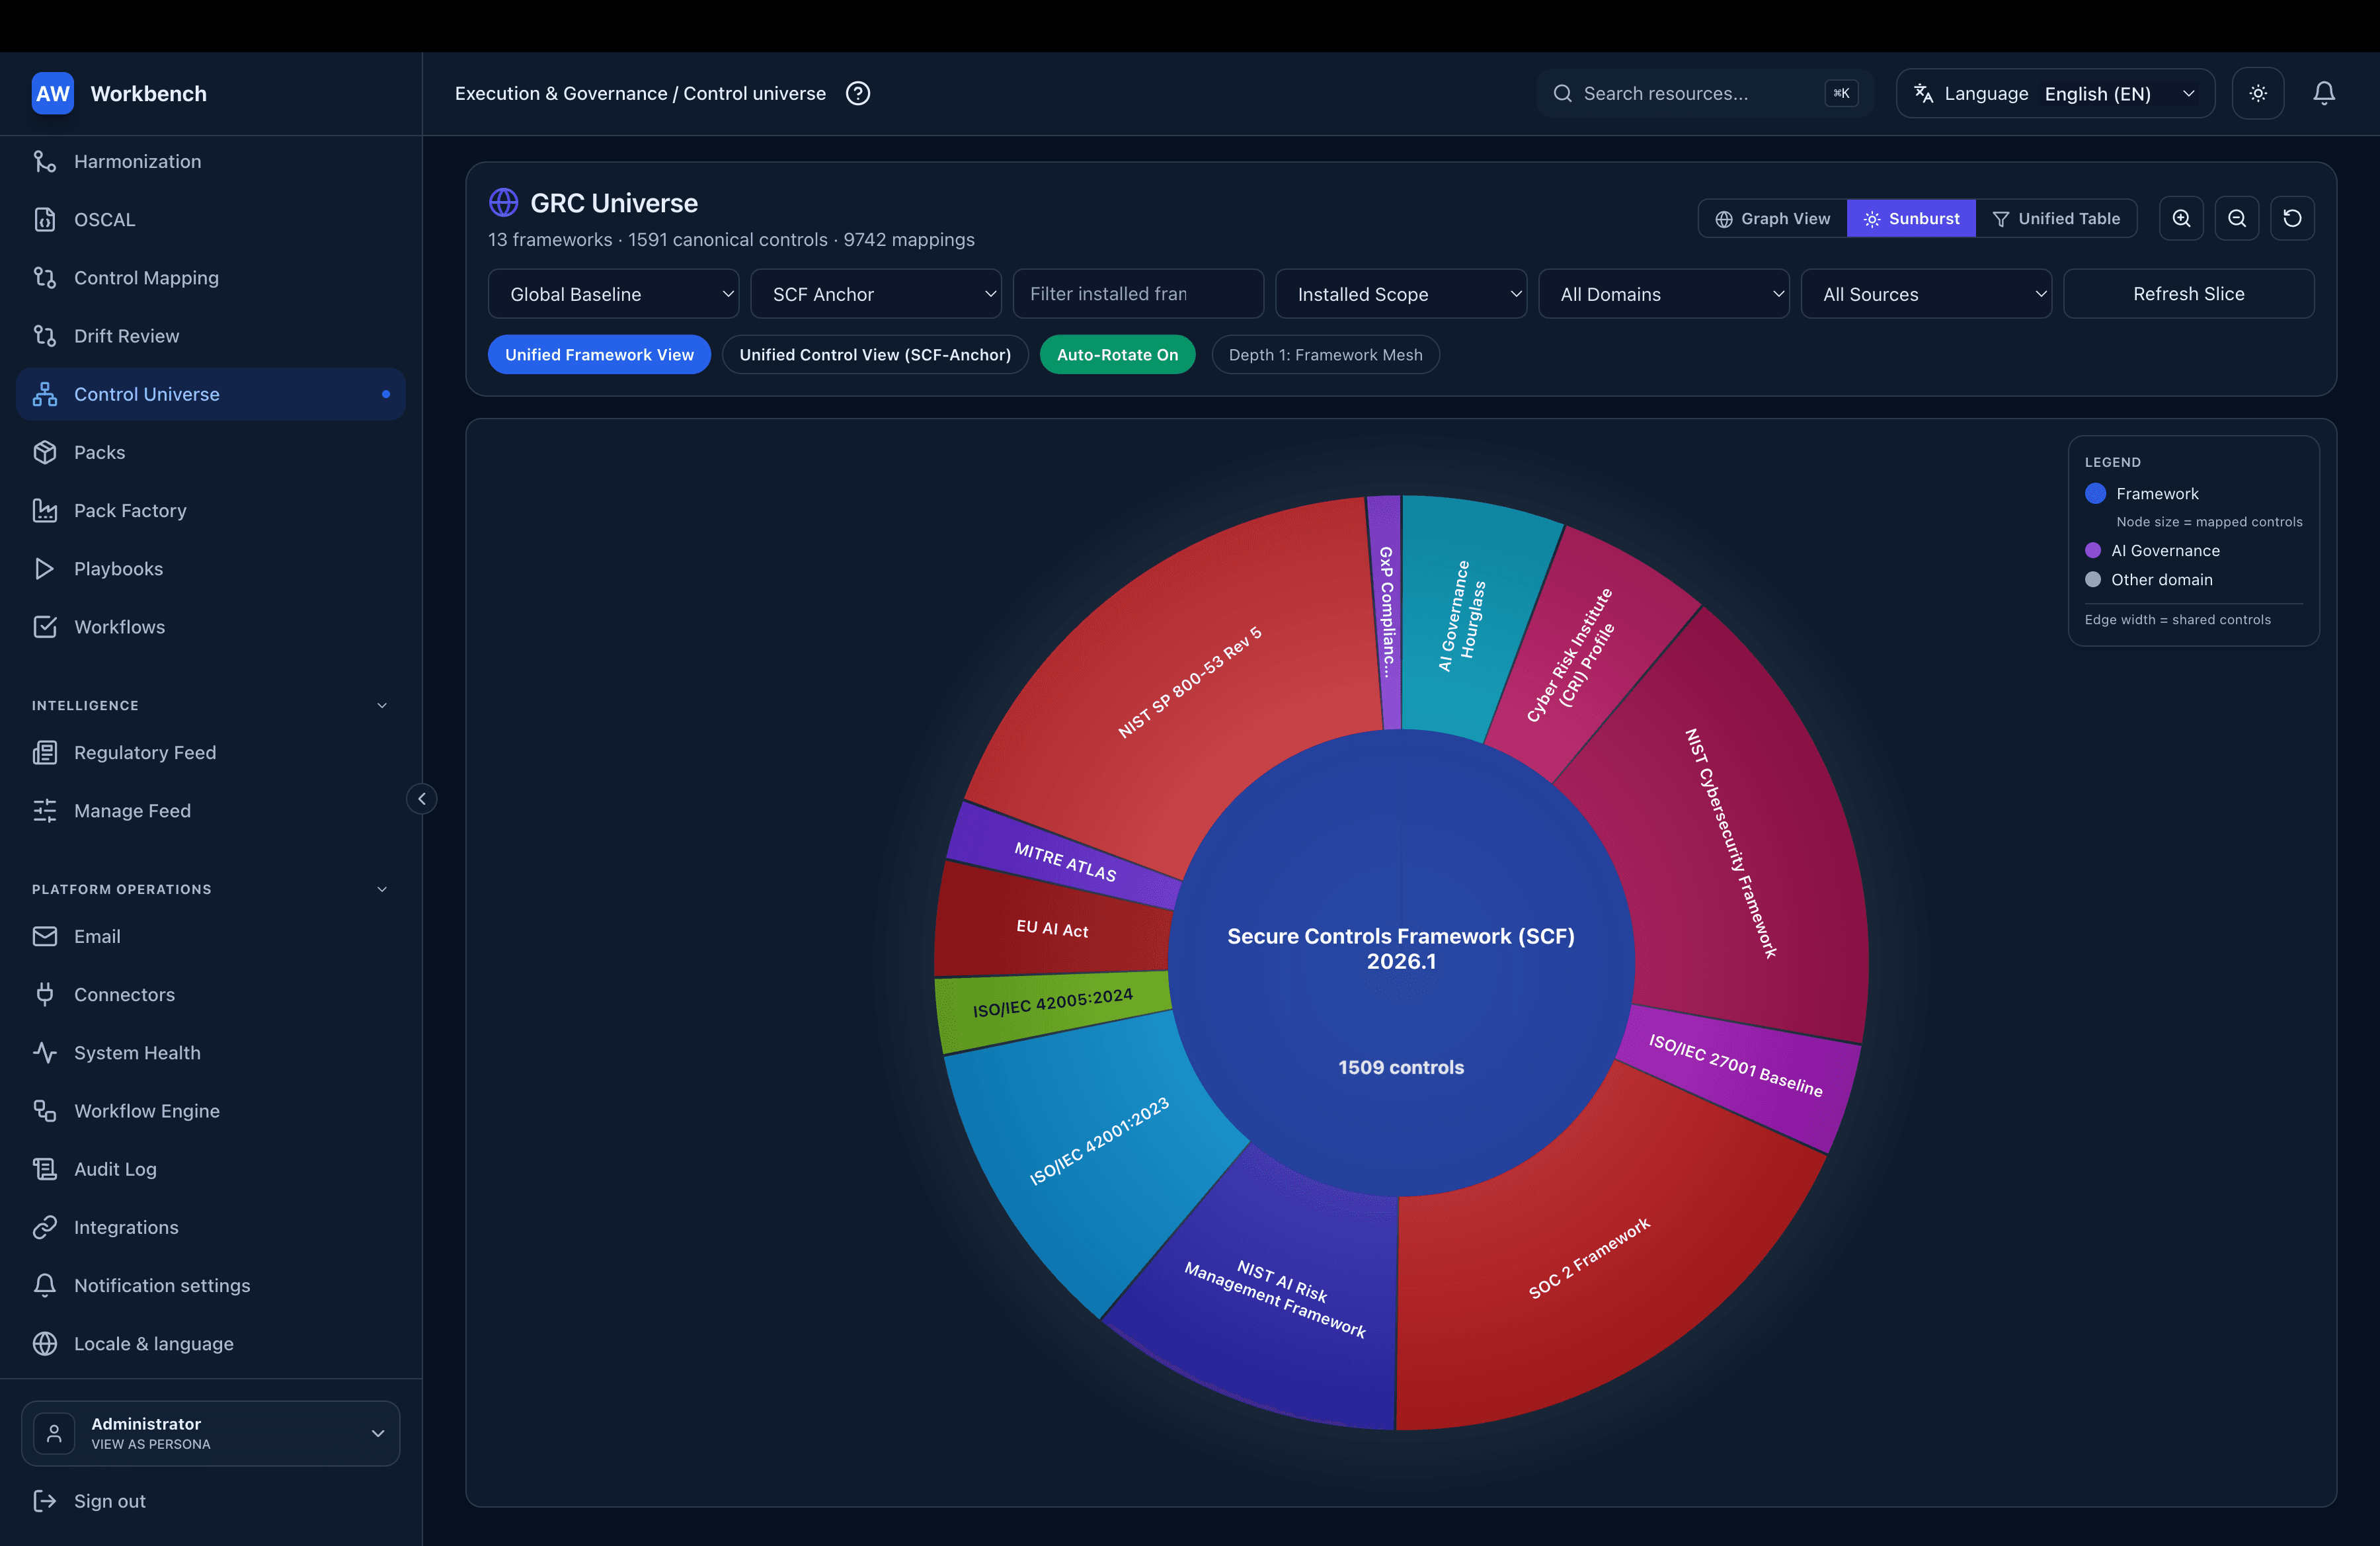The height and width of the screenshot is (1546, 2380).
Task: Open the help question-mark icon beside breadcrumb
Action: (857, 93)
